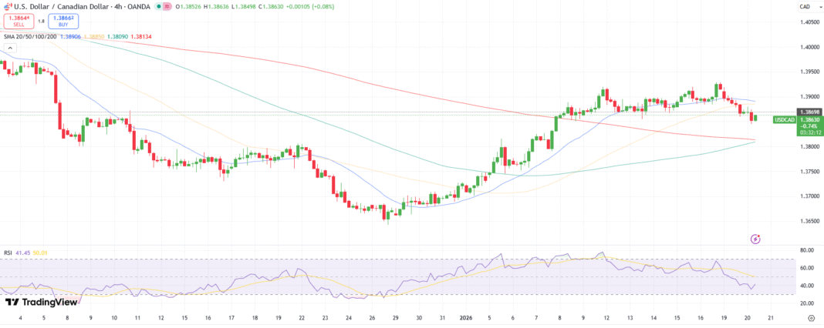This screenshot has height=328, width=824.
Task: Click the TradingView logo
Action: click(33, 303)
